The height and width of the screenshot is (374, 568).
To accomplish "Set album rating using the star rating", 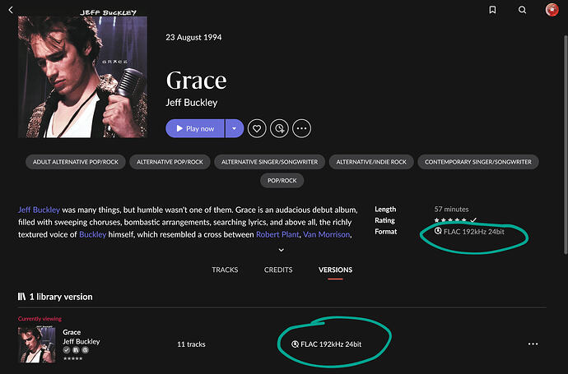I will click(x=450, y=220).
